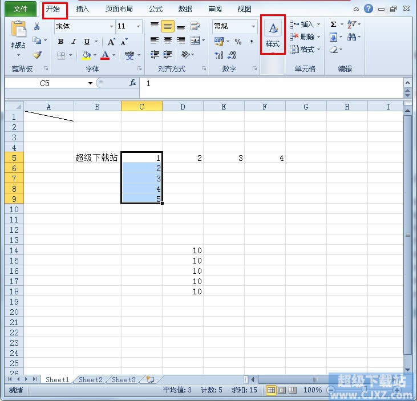
Task: Click the borders icon
Action: [61, 55]
